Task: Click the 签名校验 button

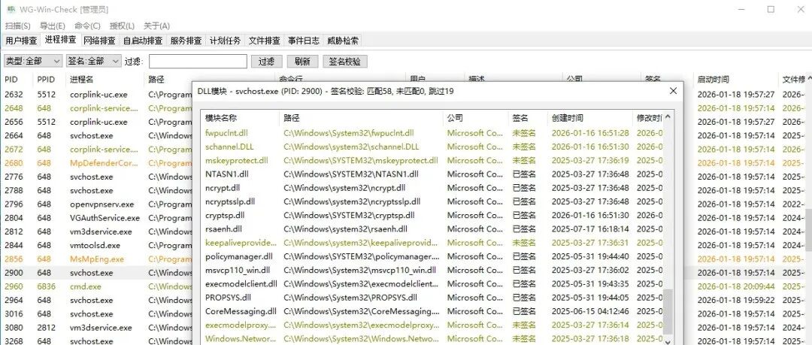Action: click(345, 61)
